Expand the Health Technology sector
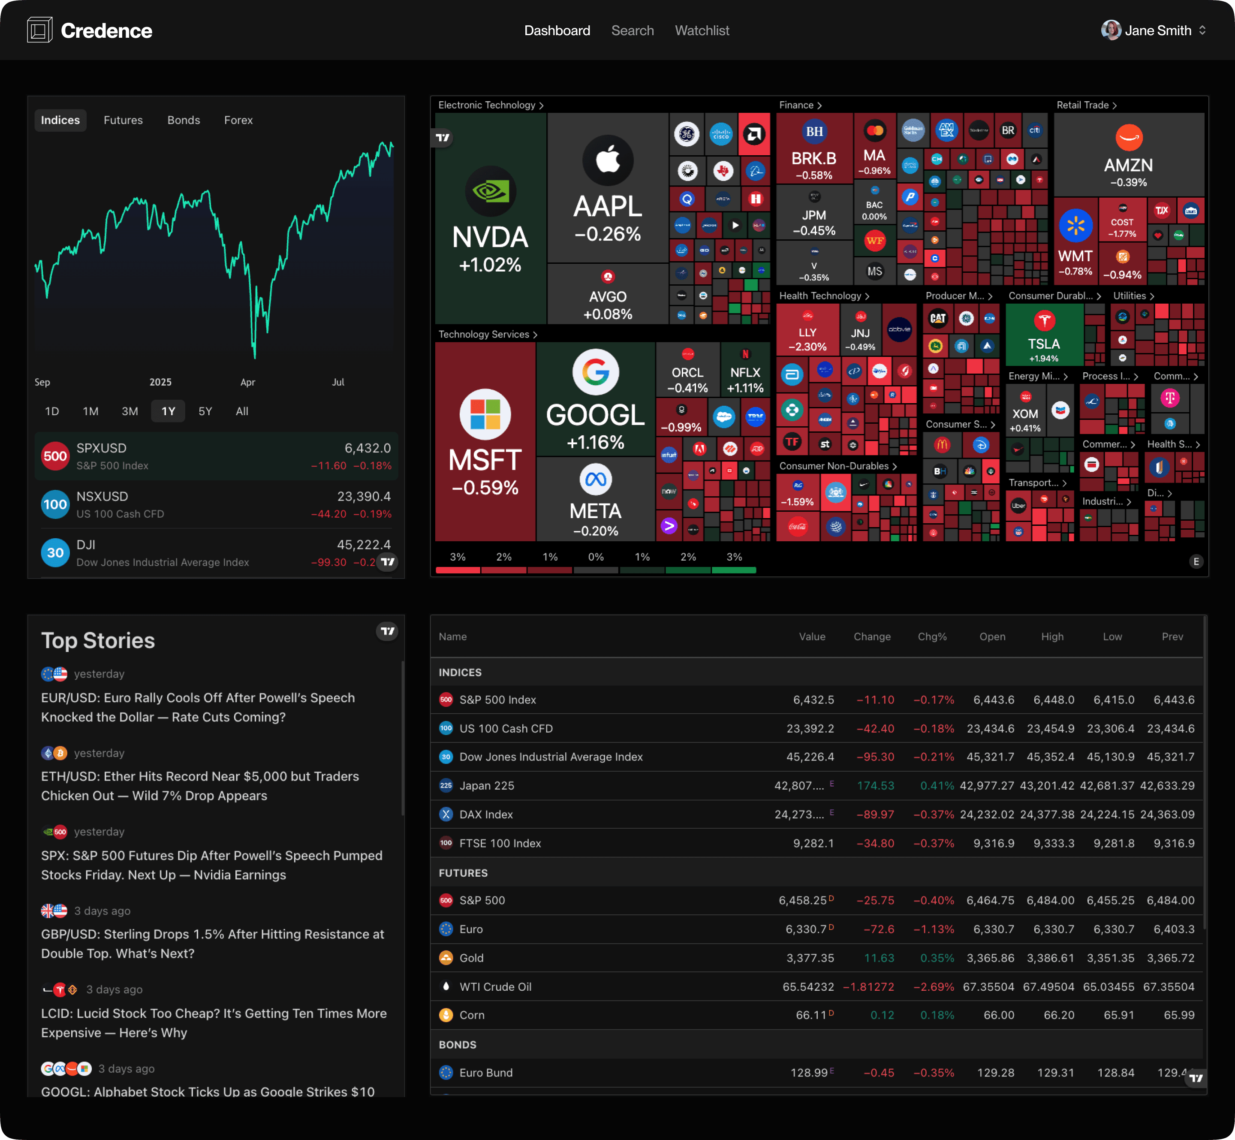Viewport: 1235px width, 1140px height. (x=825, y=296)
